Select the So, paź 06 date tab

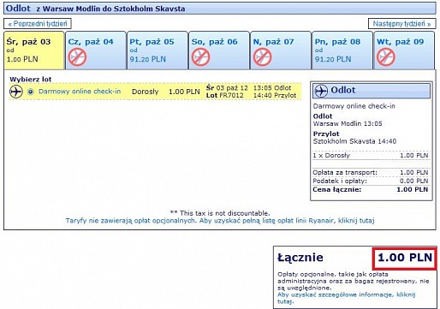point(219,51)
